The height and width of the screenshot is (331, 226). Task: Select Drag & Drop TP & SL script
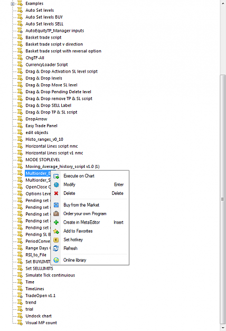point(51,112)
